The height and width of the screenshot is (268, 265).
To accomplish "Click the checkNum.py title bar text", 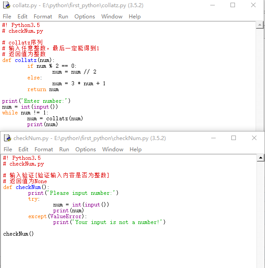I will 90,138.
